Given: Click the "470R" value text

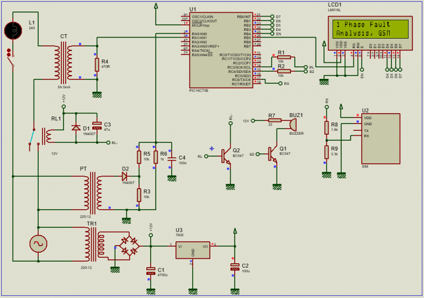Looking at the screenshot, I should coord(105,67).
